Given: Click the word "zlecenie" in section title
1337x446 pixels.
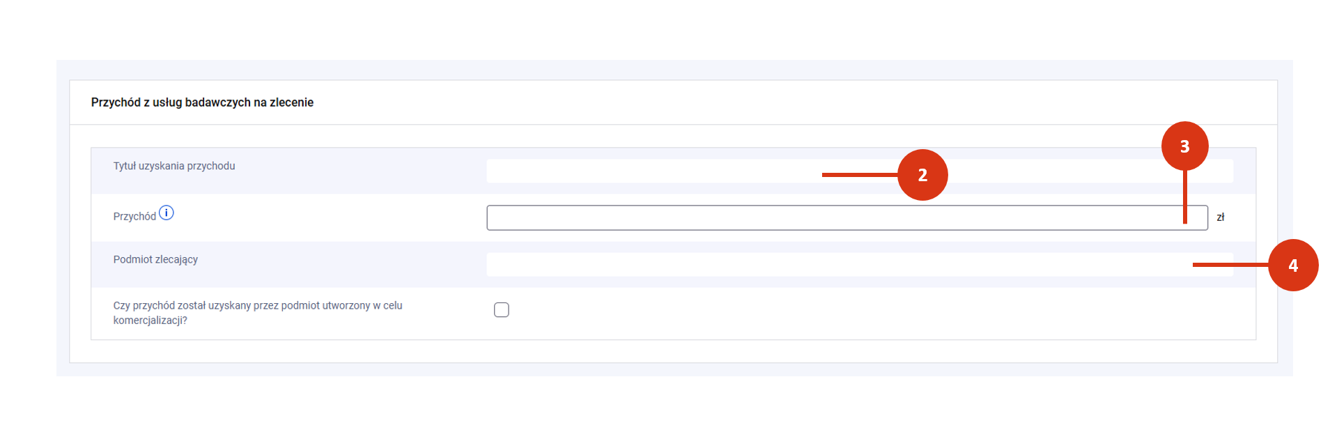Looking at the screenshot, I should 291,102.
